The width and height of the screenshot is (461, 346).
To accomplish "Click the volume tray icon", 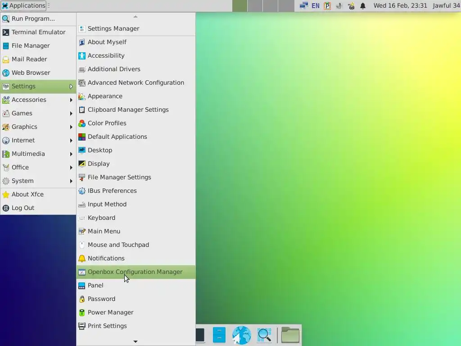I will 339,5.
